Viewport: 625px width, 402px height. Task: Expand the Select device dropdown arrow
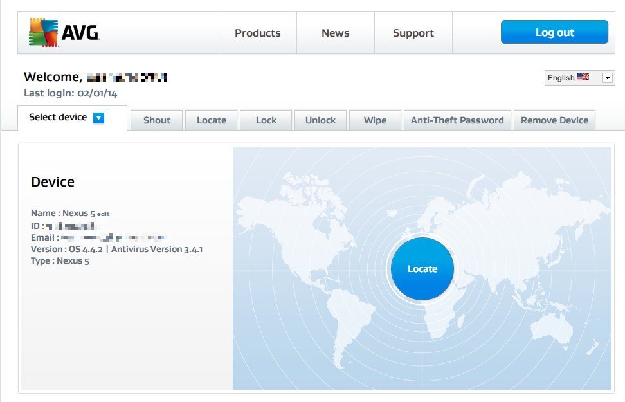(98, 118)
